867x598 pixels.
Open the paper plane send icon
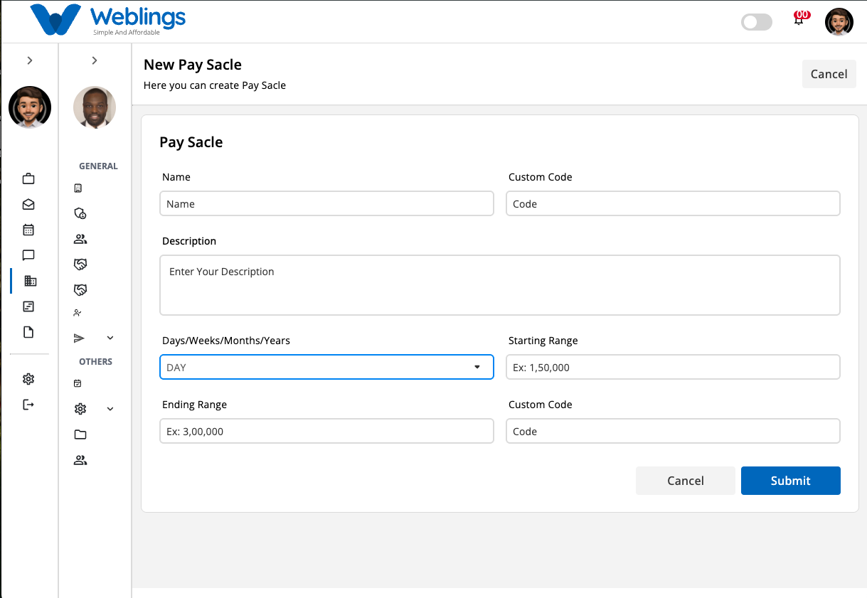pyautogui.click(x=80, y=338)
